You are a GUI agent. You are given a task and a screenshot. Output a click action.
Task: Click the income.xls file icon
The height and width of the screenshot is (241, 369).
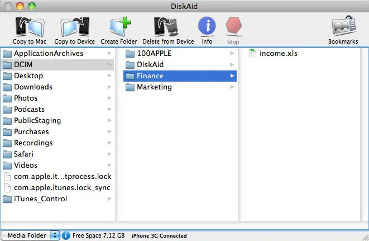[253, 54]
